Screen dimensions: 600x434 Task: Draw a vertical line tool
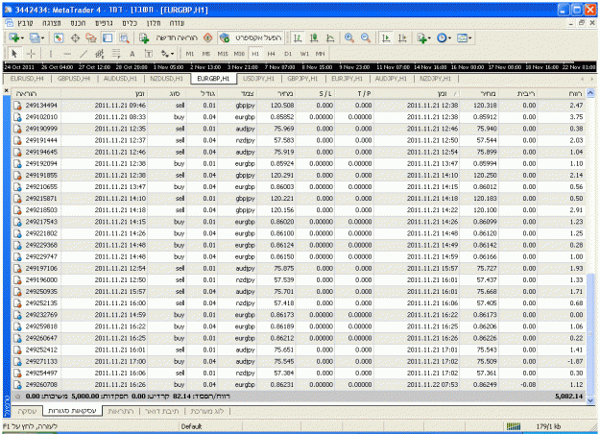[x=51, y=54]
